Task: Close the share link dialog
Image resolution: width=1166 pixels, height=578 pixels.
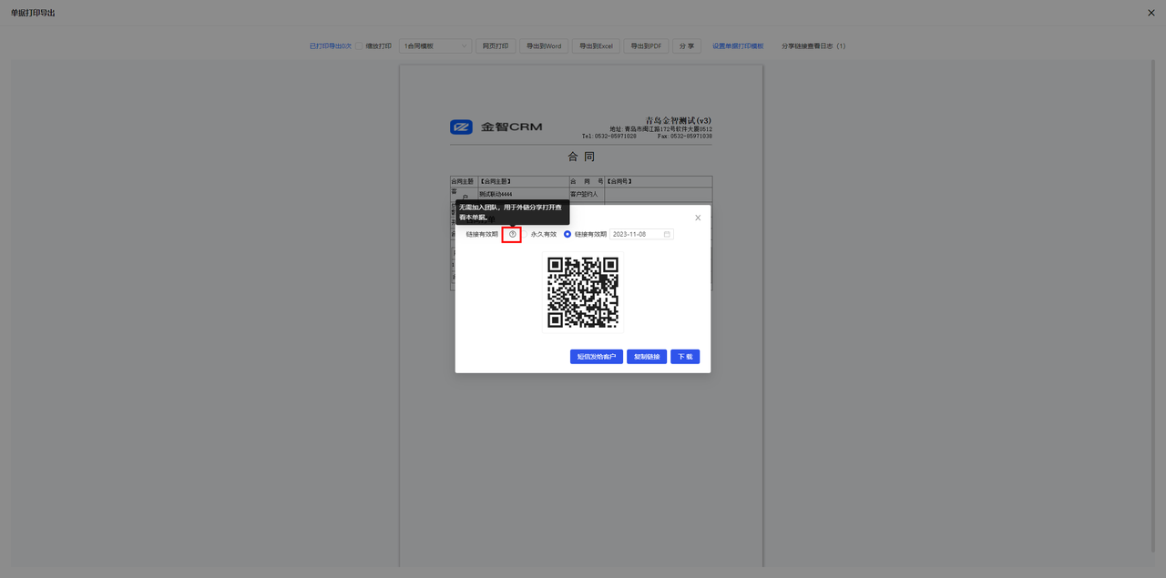Action: tap(698, 218)
